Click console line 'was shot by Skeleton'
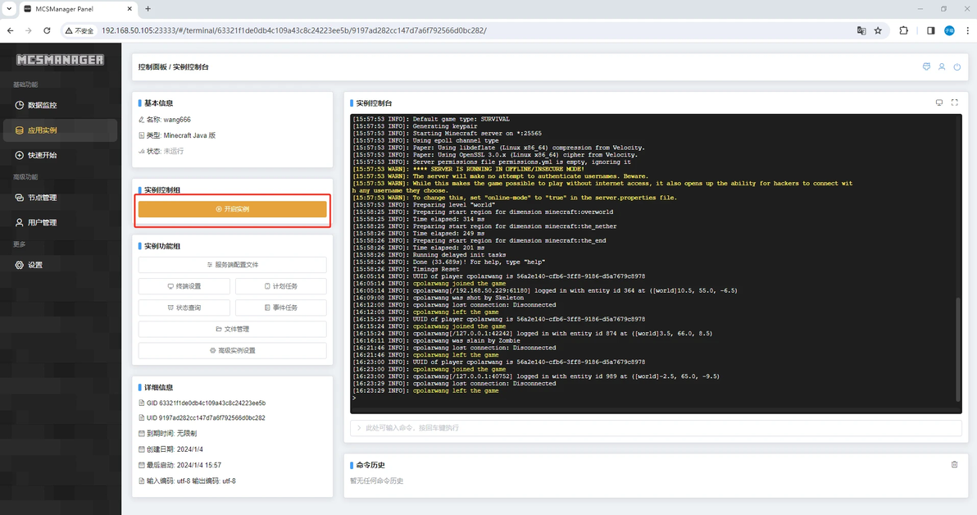 438,298
